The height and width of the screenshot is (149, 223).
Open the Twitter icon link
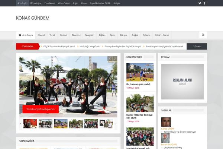[x=200, y=3]
